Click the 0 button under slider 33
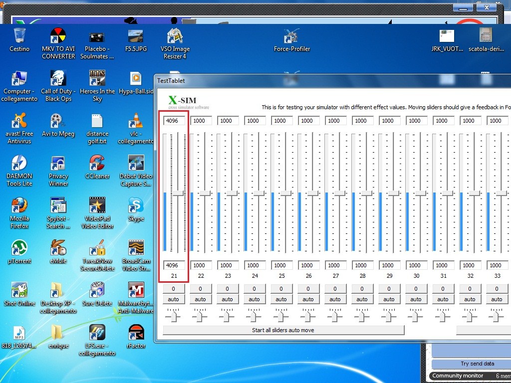The image size is (511, 383). pyautogui.click(x=497, y=289)
